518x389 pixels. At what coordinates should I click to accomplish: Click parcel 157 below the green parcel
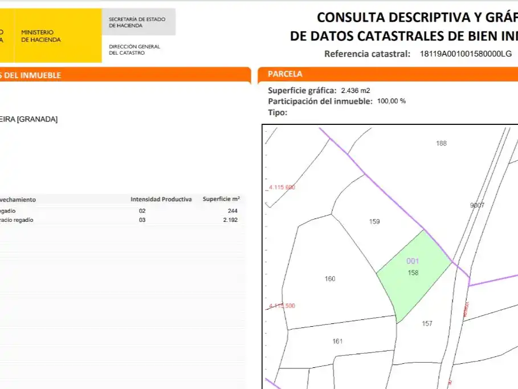(426, 323)
